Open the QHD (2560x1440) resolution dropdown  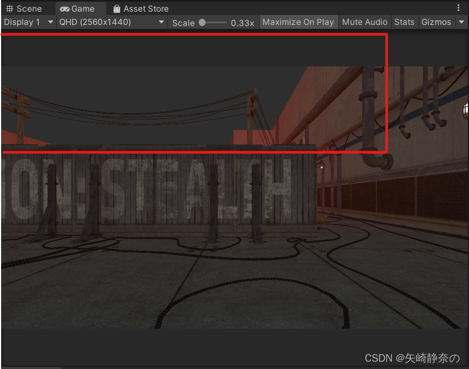(112, 22)
